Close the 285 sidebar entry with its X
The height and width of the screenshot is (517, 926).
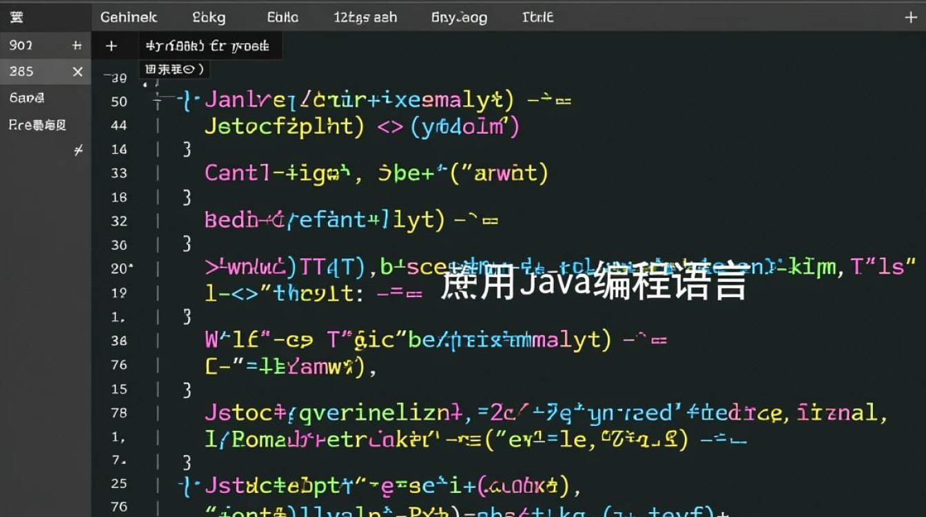pos(77,72)
